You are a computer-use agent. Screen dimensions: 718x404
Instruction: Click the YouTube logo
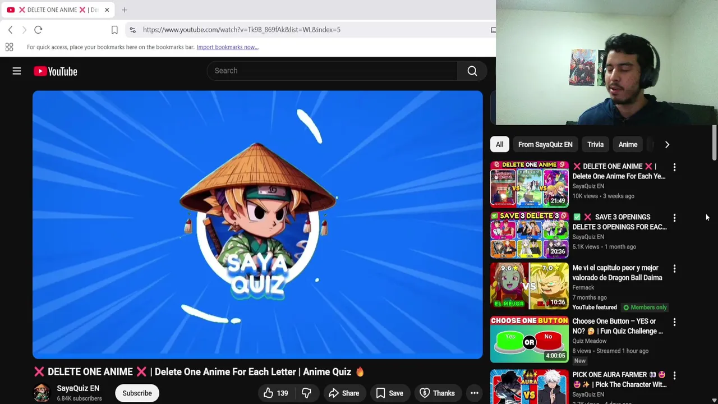pos(55,71)
